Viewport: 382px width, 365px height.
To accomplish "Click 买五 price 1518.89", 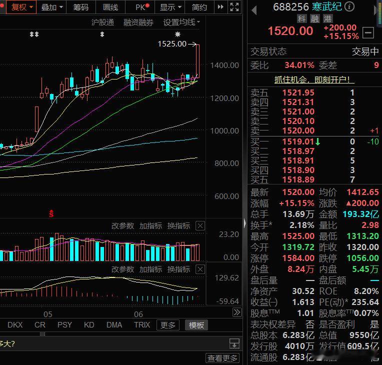I will [298, 179].
